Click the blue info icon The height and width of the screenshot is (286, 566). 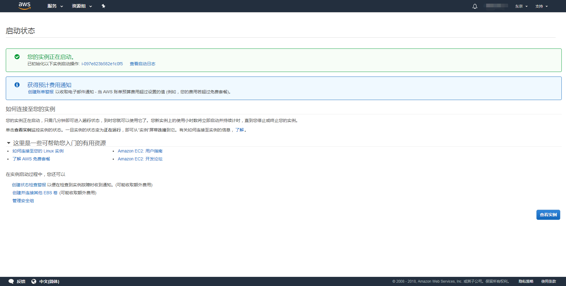(17, 85)
